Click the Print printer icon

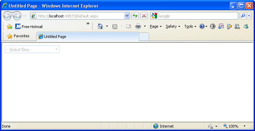tap(138, 26)
